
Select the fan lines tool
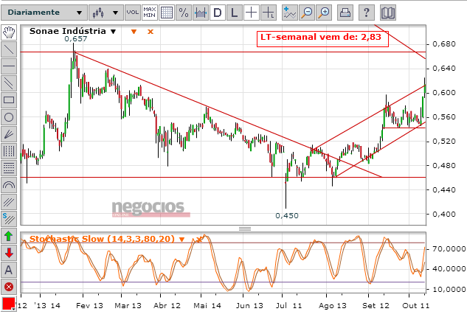click(x=9, y=134)
